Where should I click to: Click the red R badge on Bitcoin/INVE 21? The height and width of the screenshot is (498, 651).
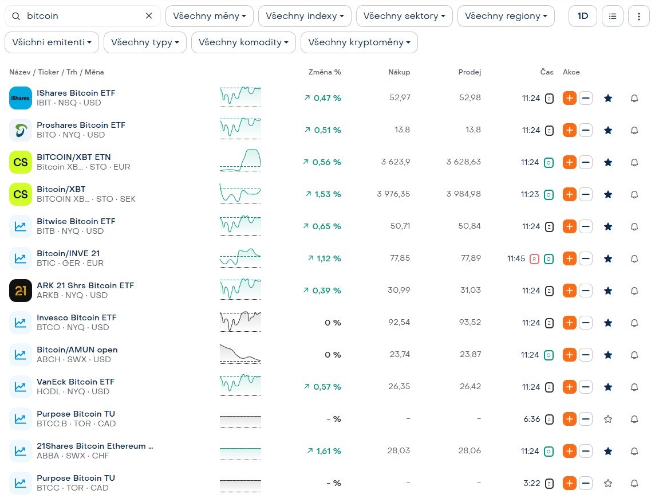click(x=534, y=258)
